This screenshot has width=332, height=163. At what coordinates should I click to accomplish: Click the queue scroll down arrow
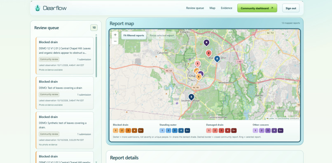(96, 162)
